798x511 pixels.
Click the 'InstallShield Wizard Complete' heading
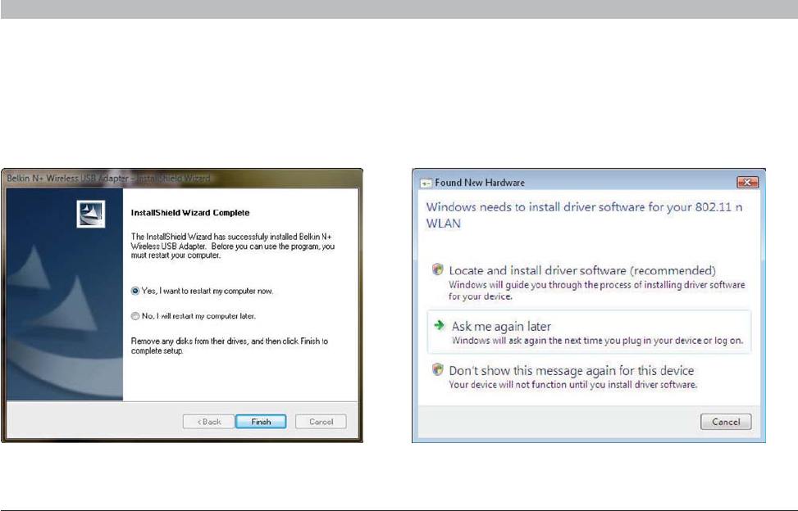pos(190,213)
